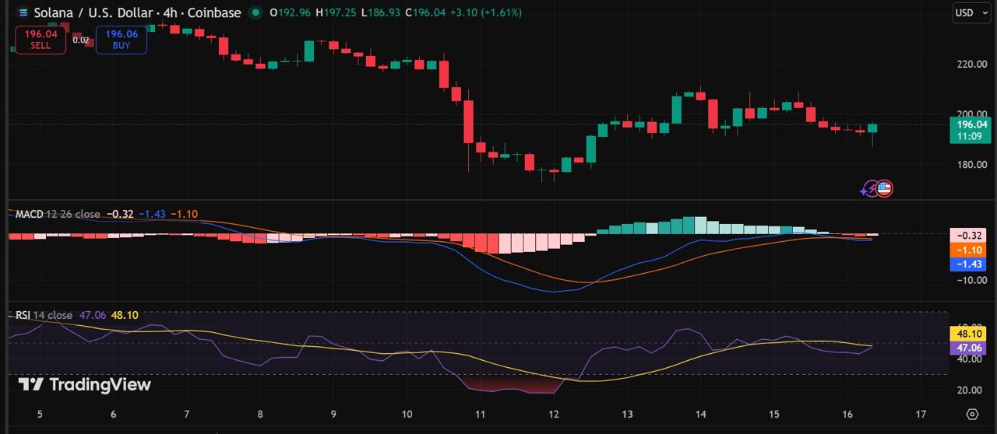The width and height of the screenshot is (997, 434).
Task: Click the green market status dot
Action: (x=255, y=12)
